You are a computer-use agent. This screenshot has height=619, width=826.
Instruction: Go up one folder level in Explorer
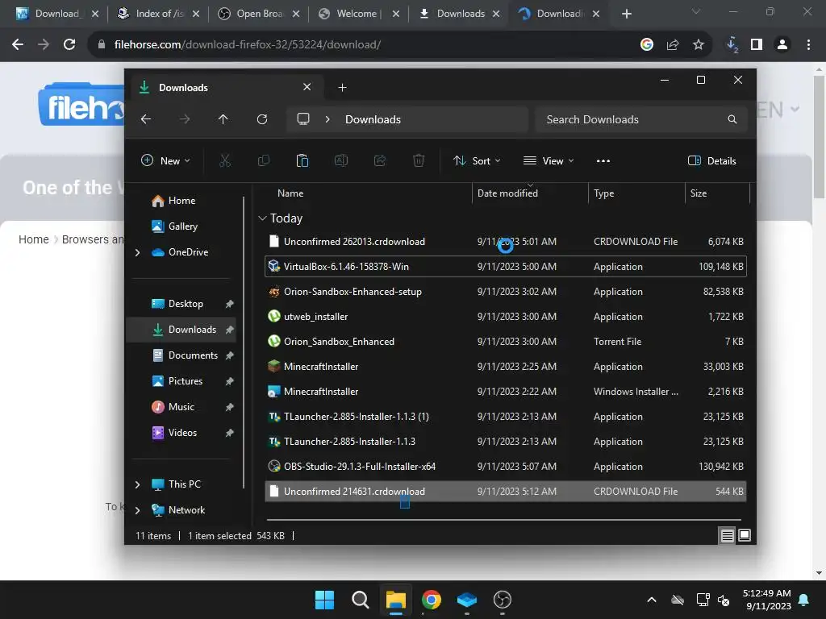click(223, 119)
